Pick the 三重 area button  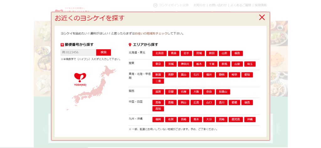pos(158,81)
